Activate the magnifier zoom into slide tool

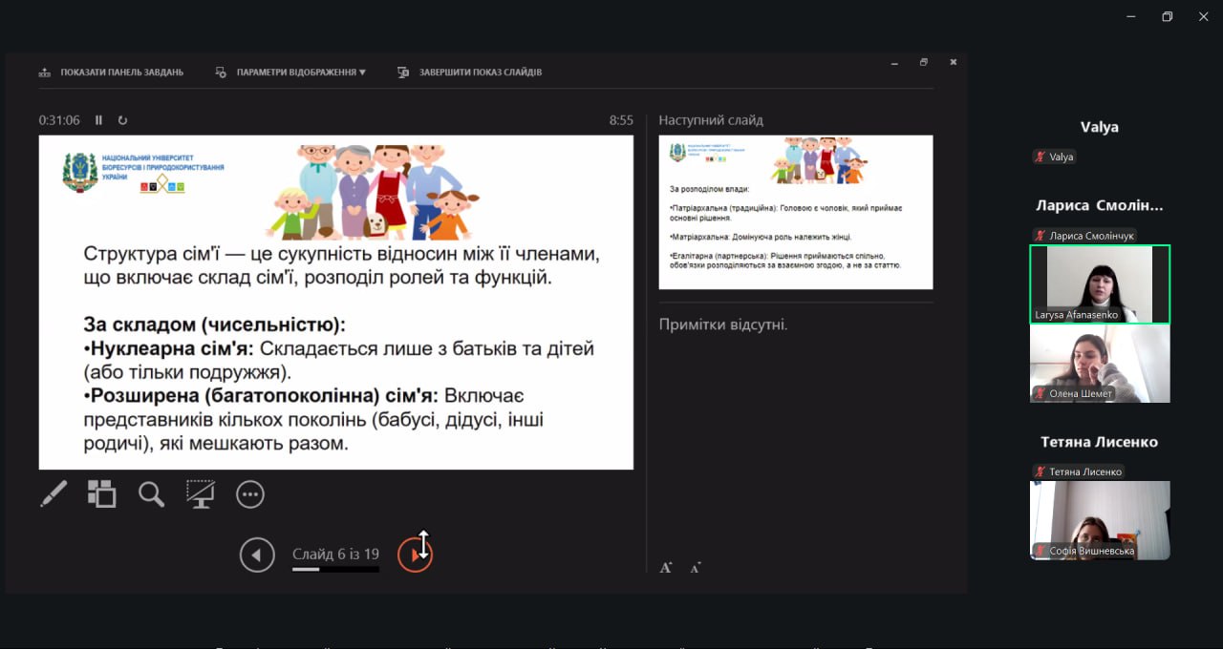tap(151, 493)
